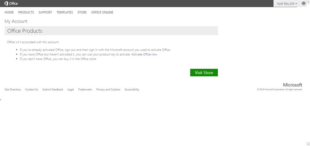This screenshot has height=146, width=310.
Task: Click "Office isn't associated with this account" text
Action: pyautogui.click(x=33, y=42)
